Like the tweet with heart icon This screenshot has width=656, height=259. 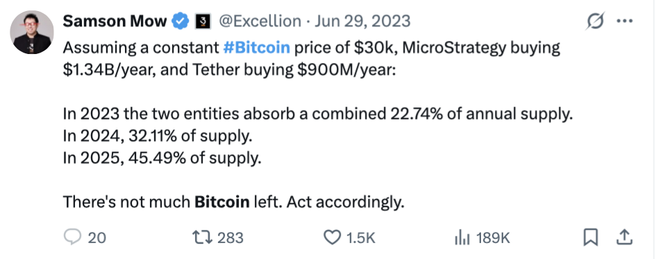click(333, 238)
